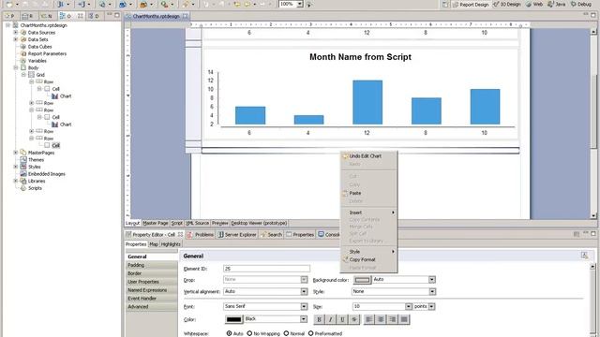Select No Wrapping whitespace option
This screenshot has height=337, width=600.
coord(249,333)
